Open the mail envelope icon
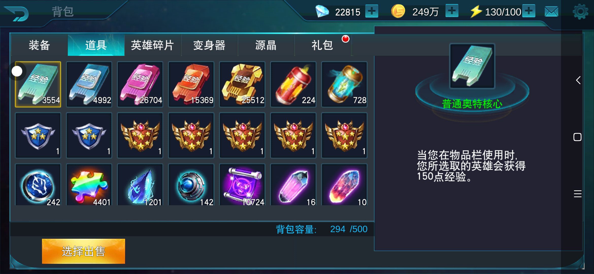Viewport: 594px width, 274px height. click(551, 12)
